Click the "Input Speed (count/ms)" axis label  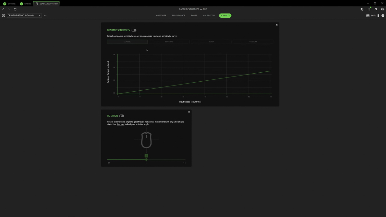coord(190,102)
